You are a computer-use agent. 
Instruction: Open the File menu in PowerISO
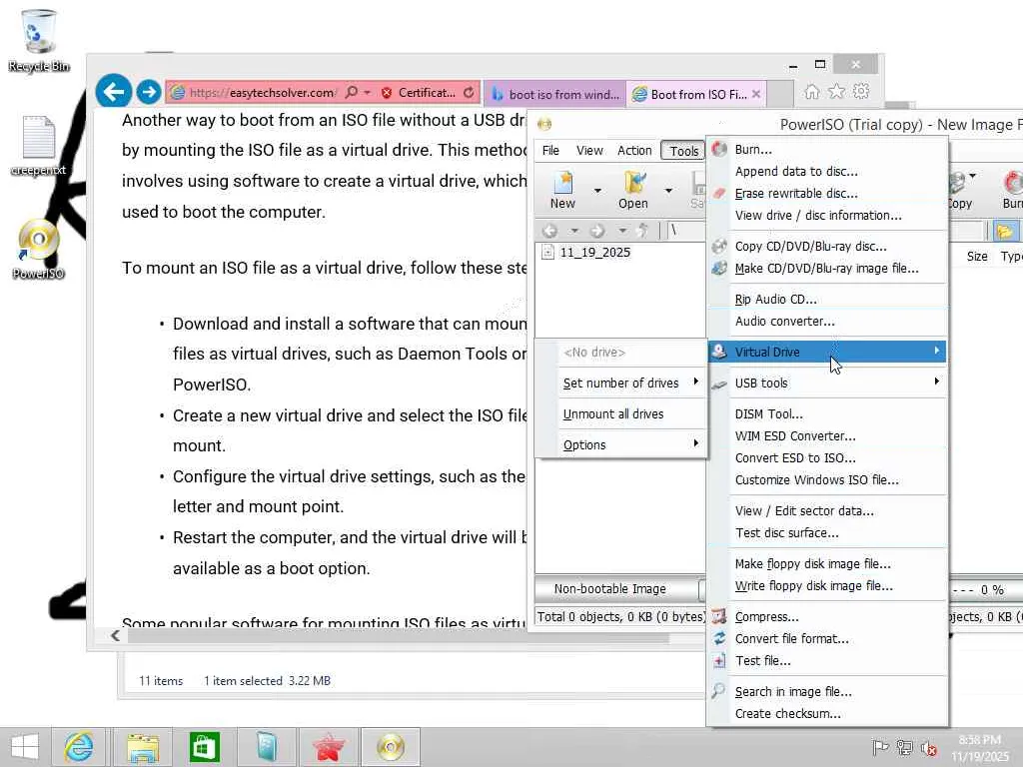click(x=550, y=151)
